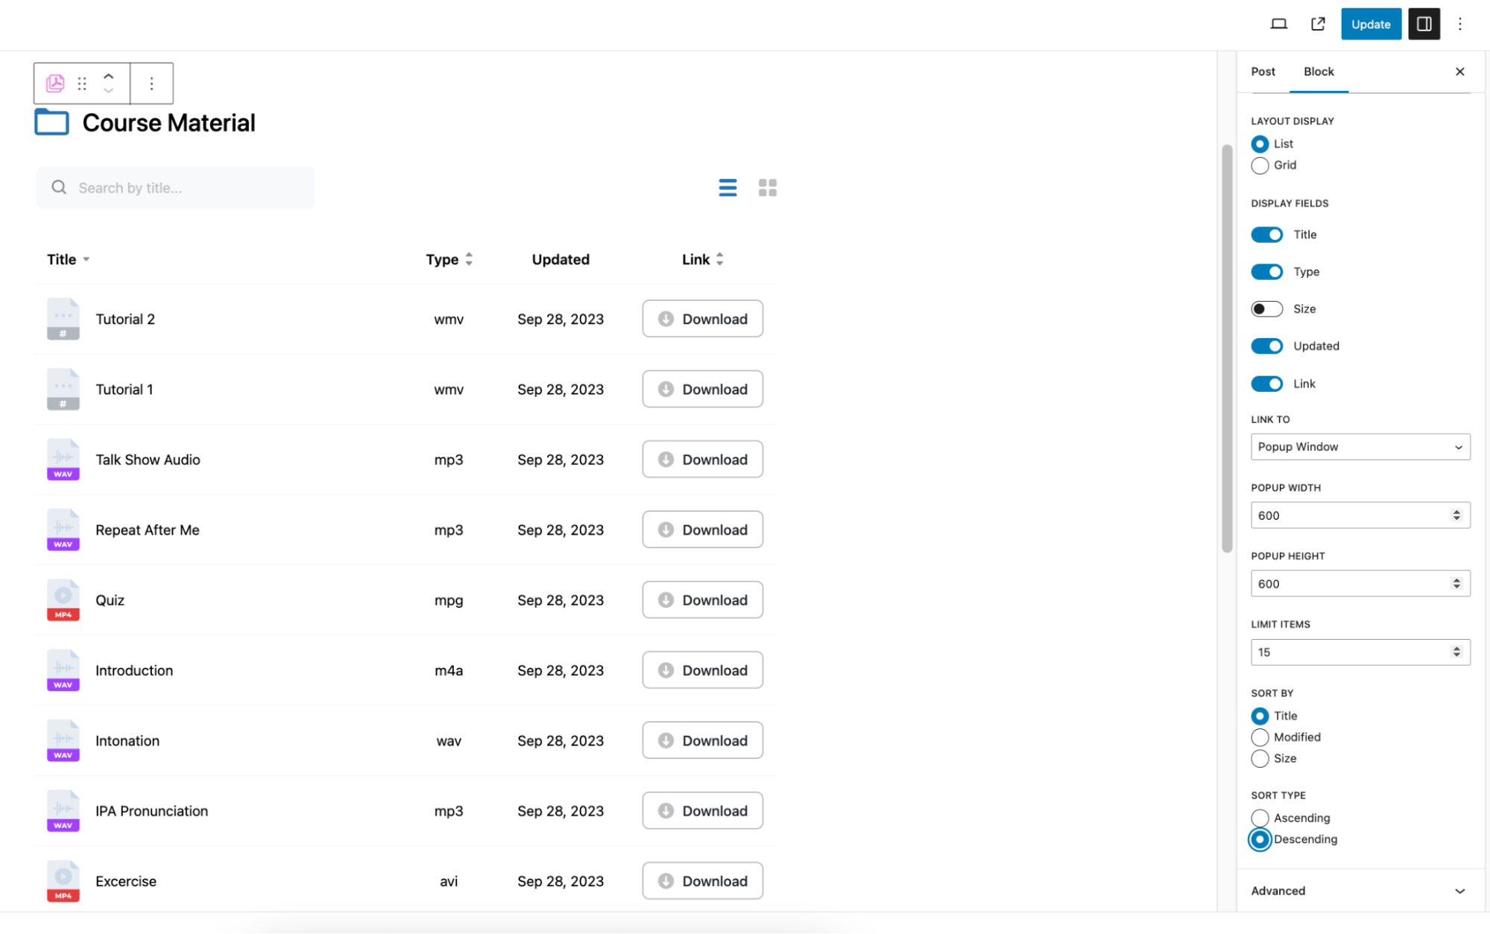
Task: Expand the Advanced section
Action: click(1357, 890)
